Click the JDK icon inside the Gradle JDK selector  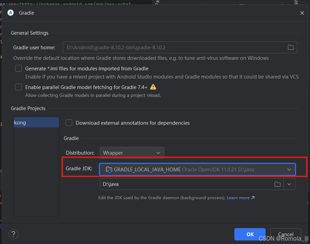108,169
